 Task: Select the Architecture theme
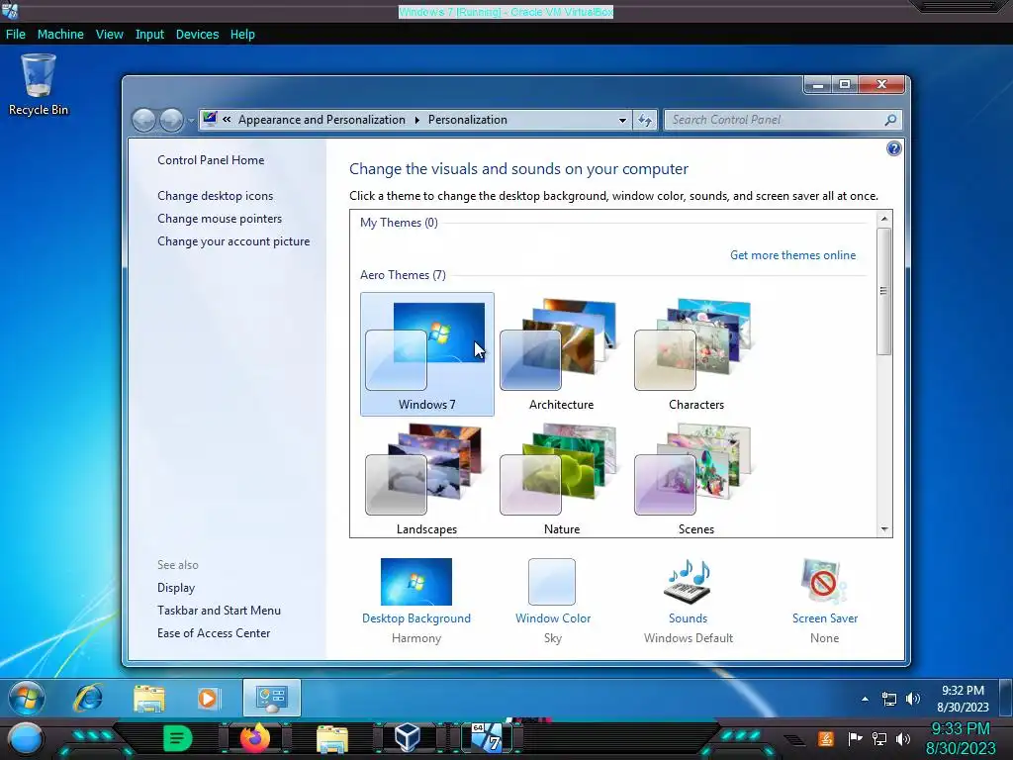pyautogui.click(x=562, y=354)
